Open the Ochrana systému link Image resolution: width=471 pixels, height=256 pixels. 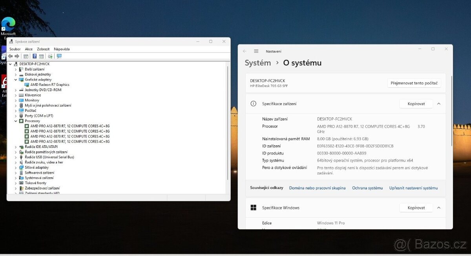coord(367,188)
